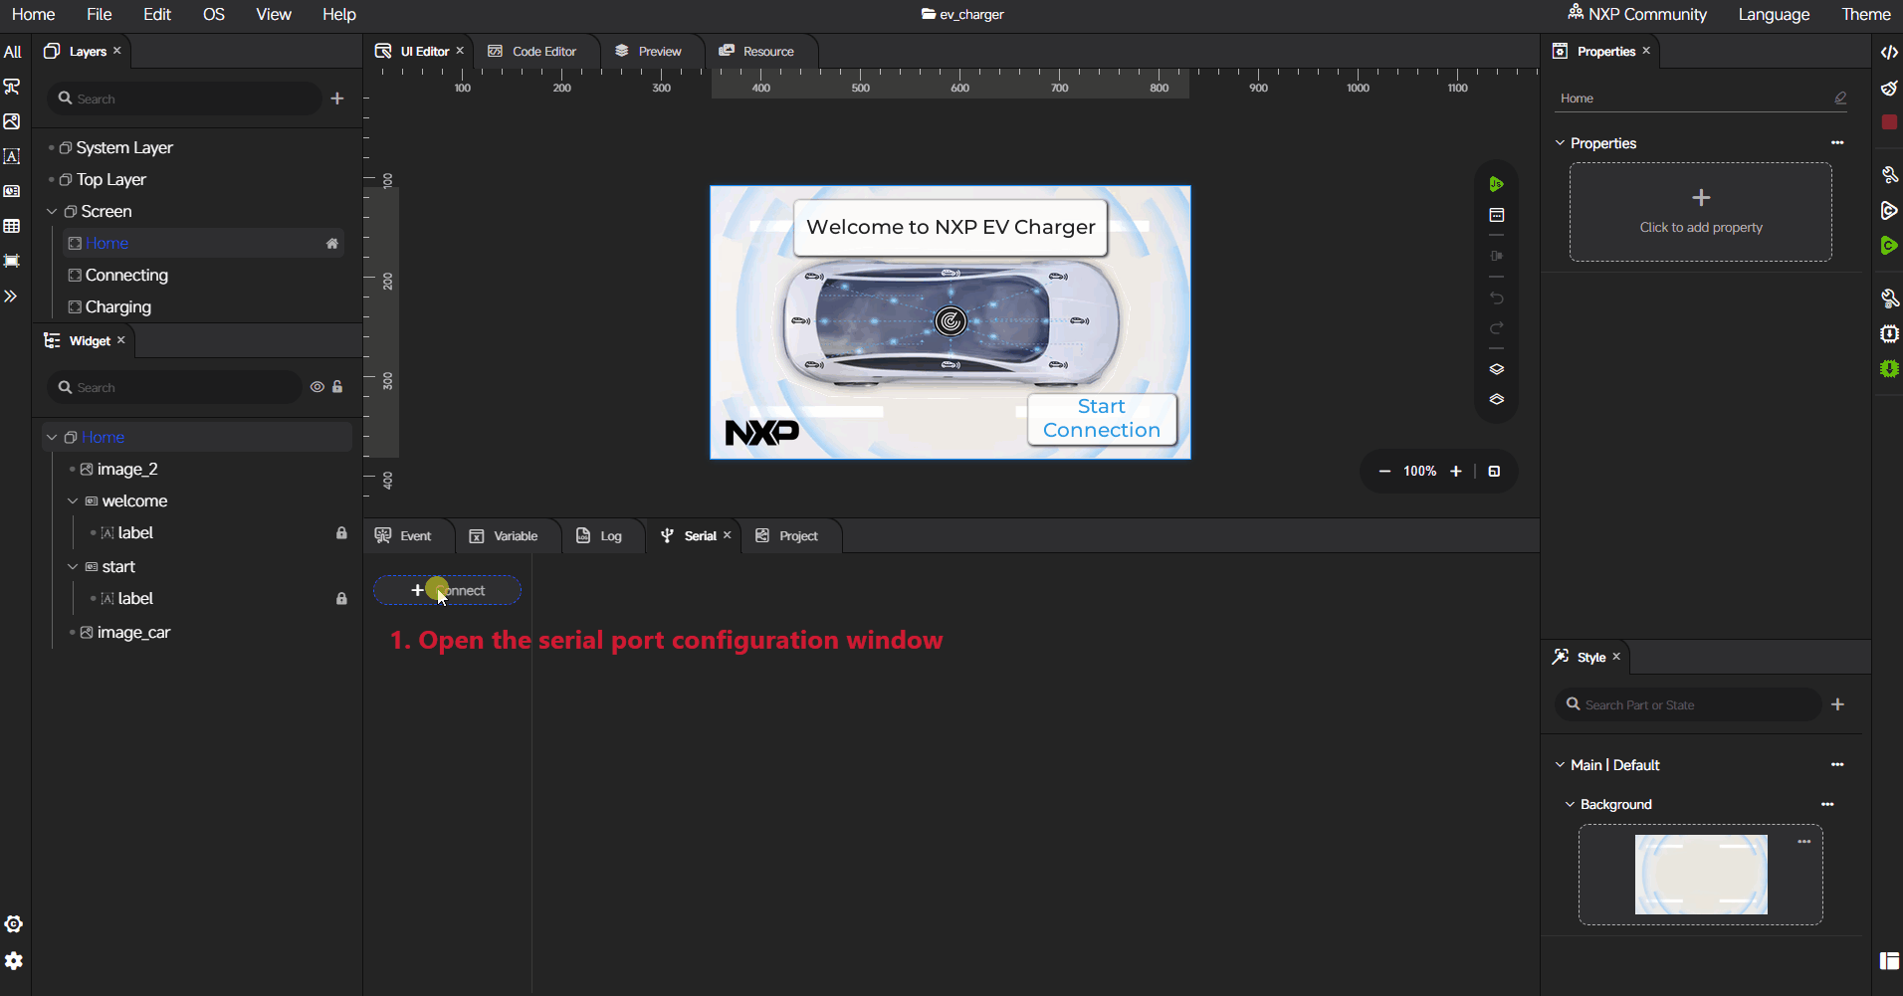
Task: Collapse the Properties section chevron
Action: tap(1560, 143)
